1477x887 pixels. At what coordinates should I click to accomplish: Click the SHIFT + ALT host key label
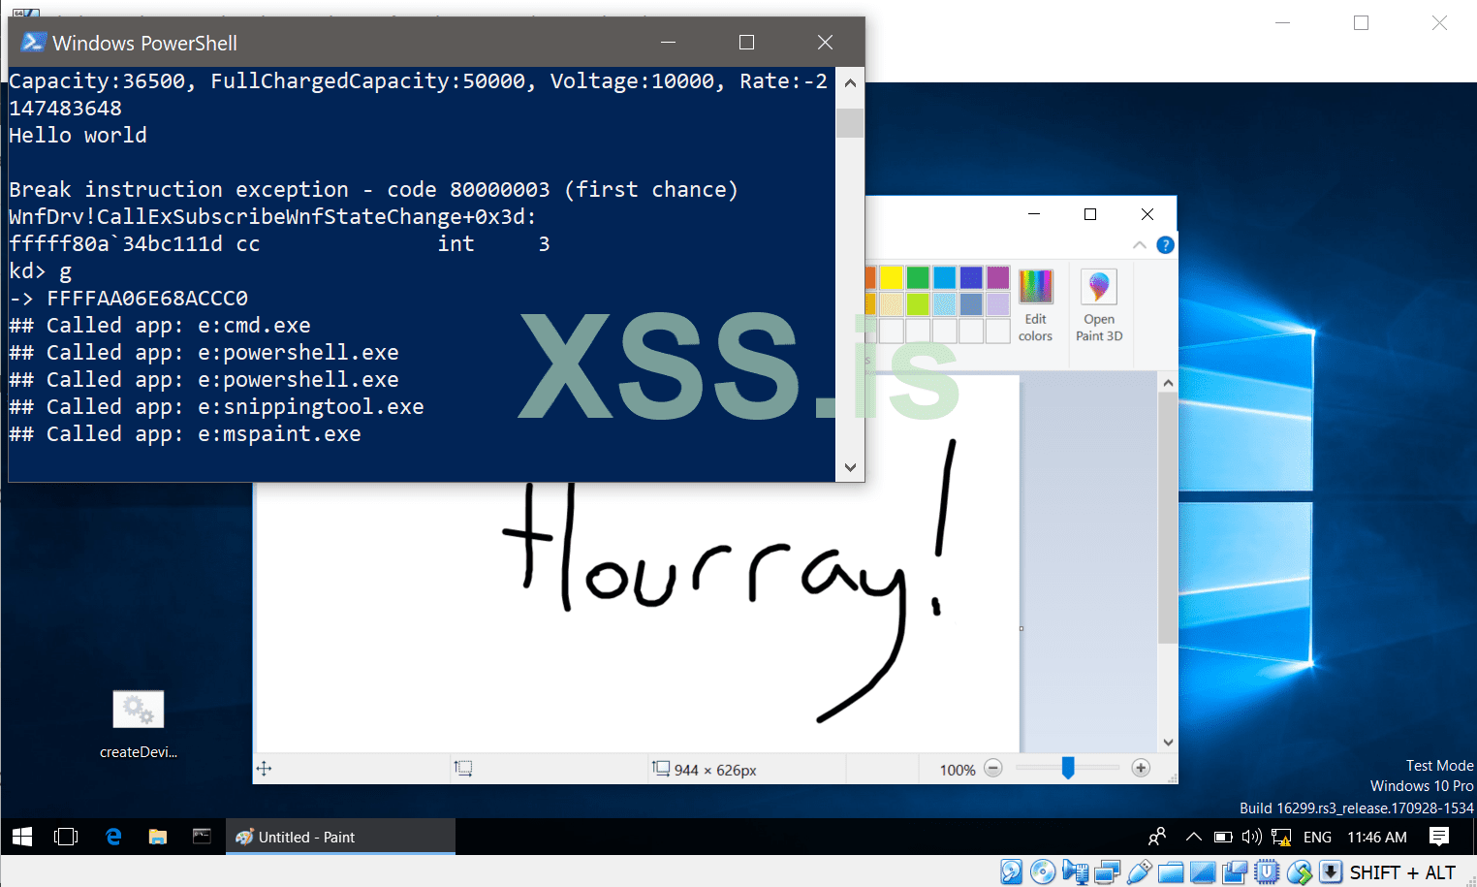pos(1402,872)
